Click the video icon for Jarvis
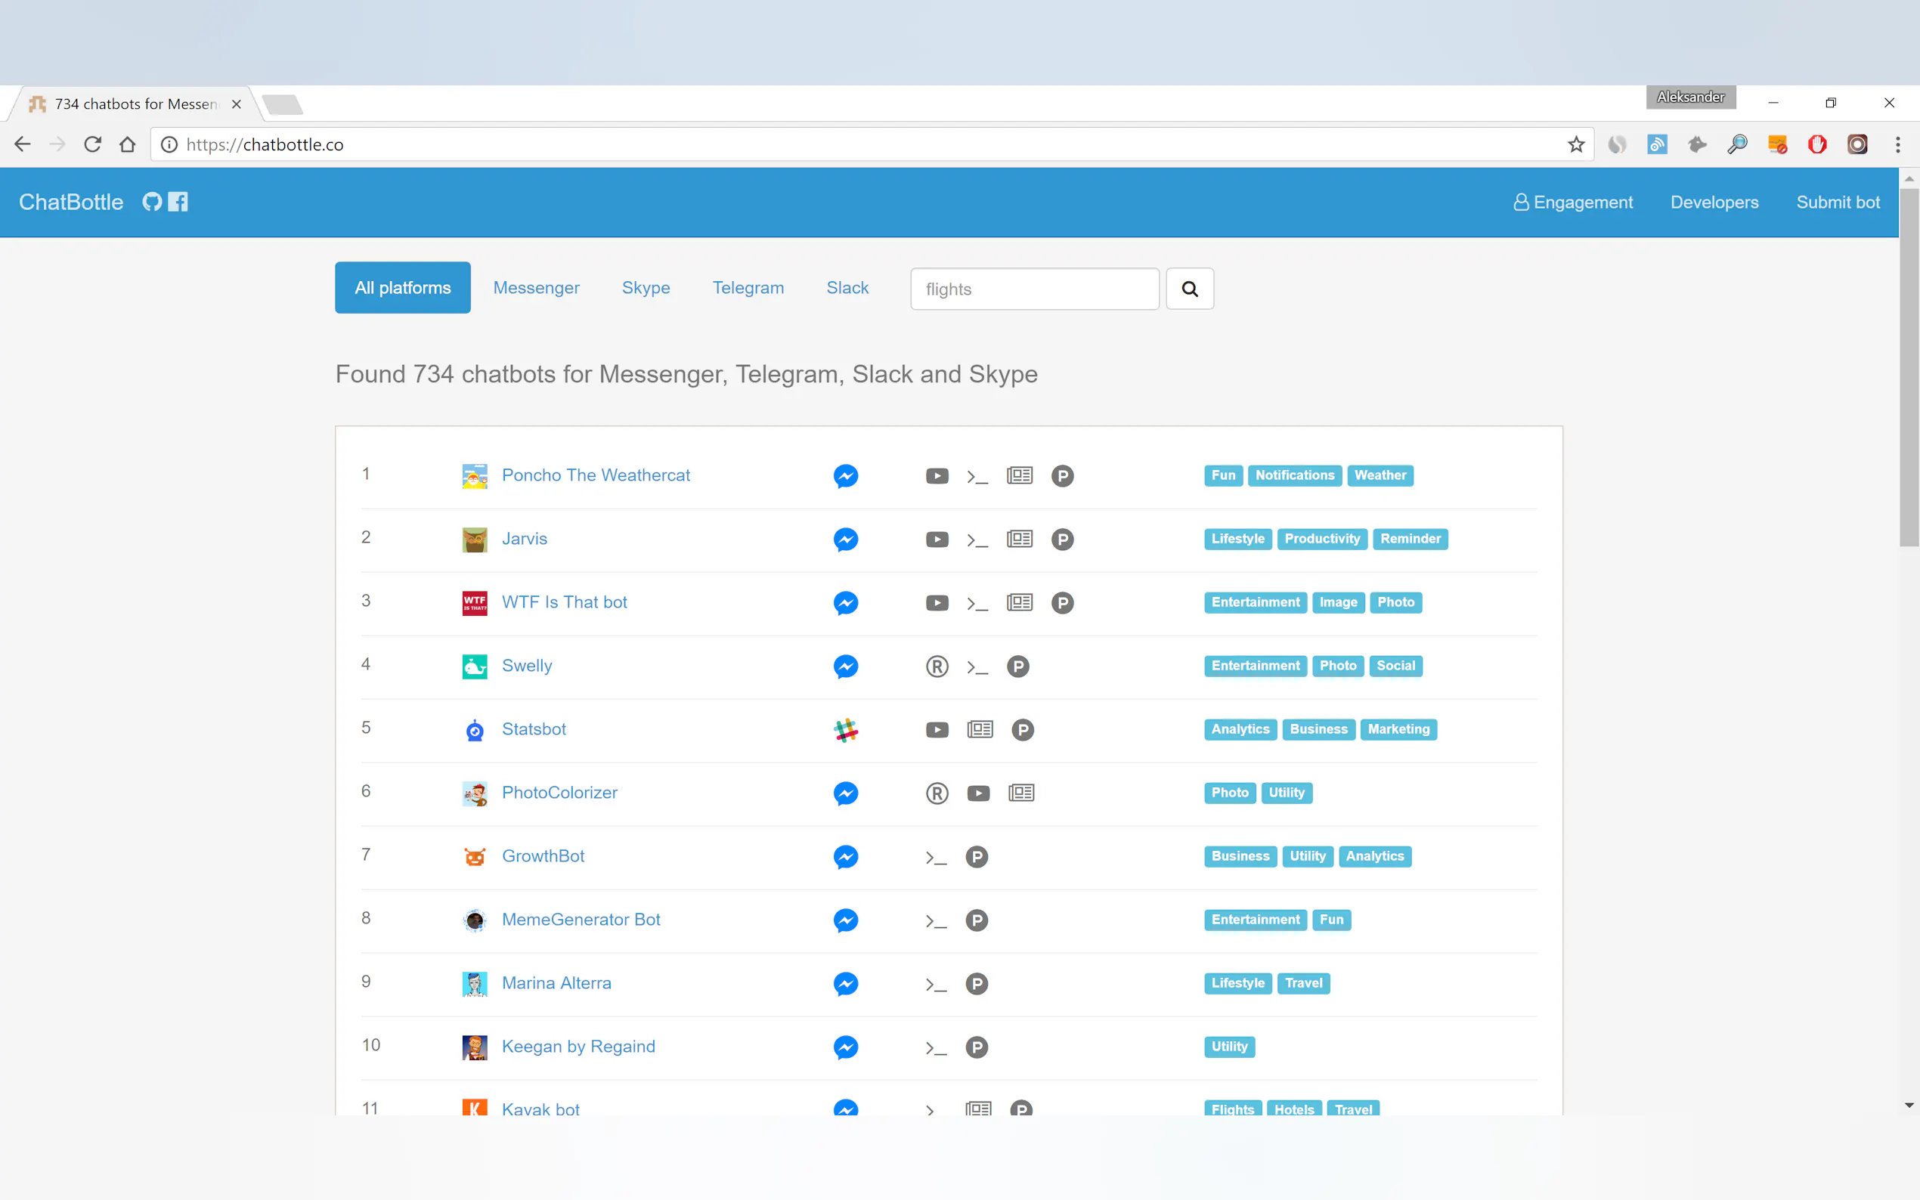Screen dimensions: 1920x1200 [x=937, y=540]
